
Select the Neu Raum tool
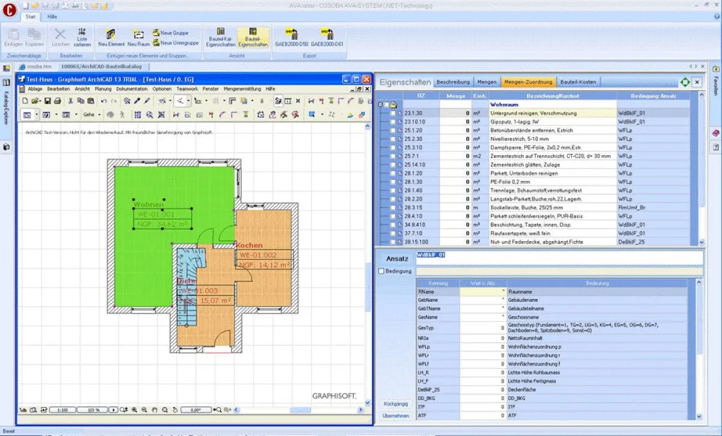tap(138, 37)
